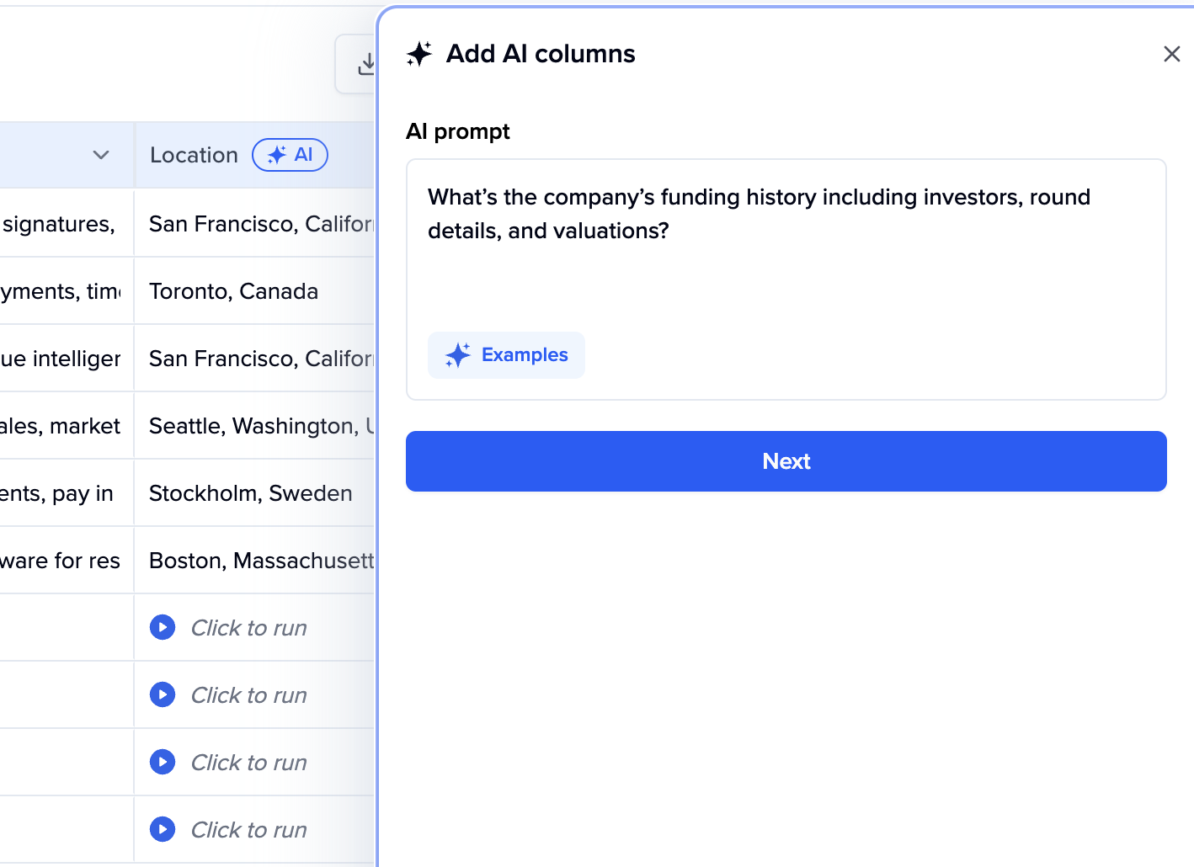Close the Add AI columns panel
Image resolution: width=1194 pixels, height=867 pixels.
pos(1171,54)
